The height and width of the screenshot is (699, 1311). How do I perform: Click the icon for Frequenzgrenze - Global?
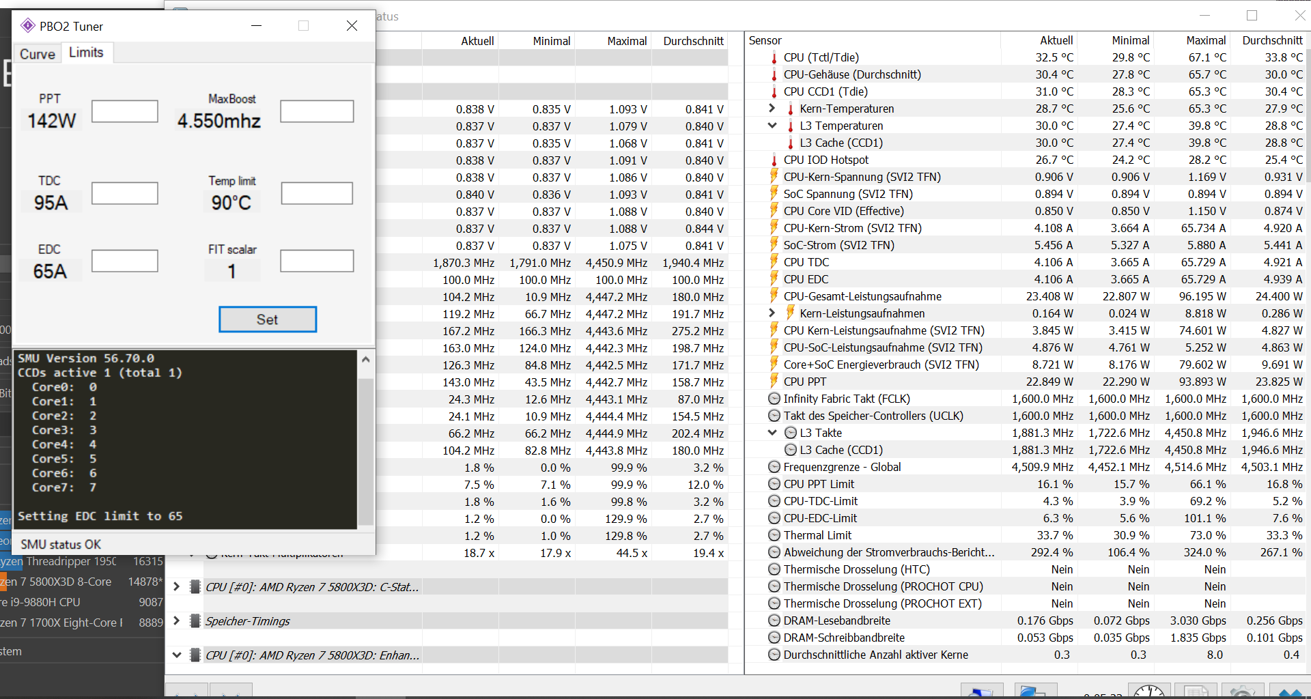tap(774, 467)
